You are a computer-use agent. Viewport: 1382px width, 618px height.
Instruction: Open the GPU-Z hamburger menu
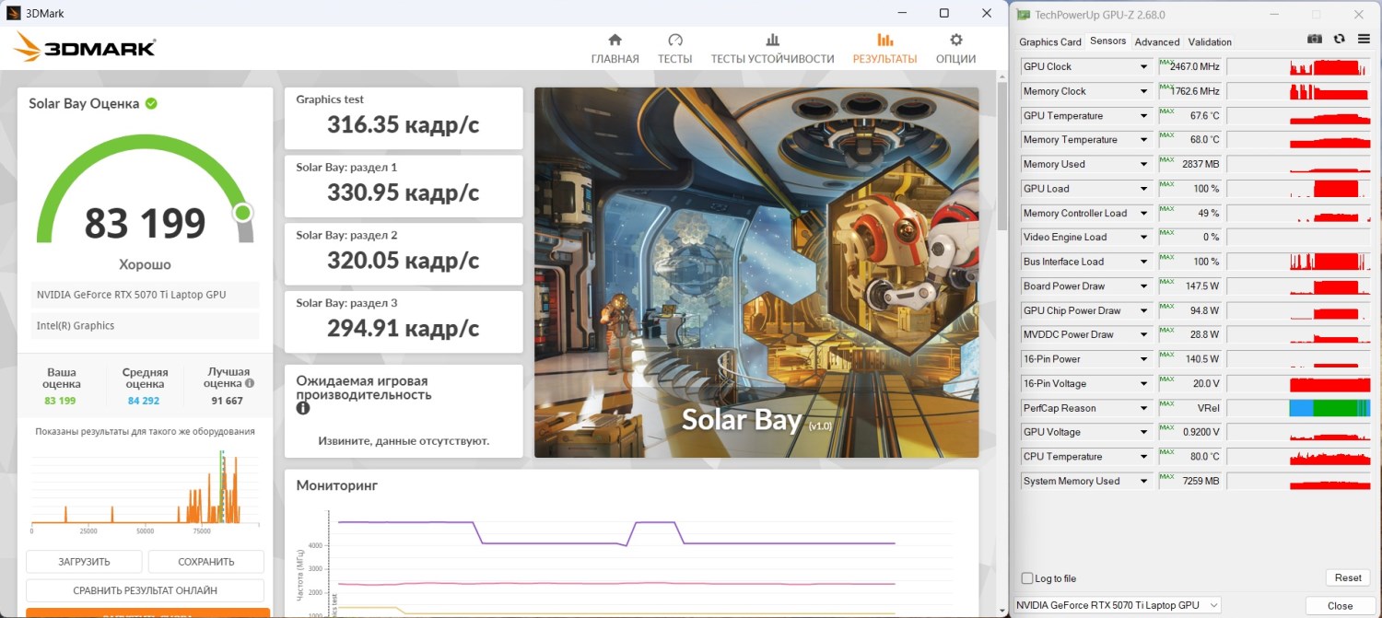tap(1362, 39)
